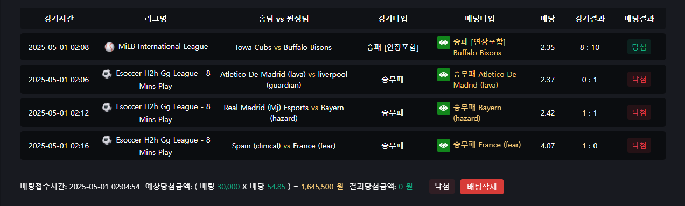Viewport: 685px width, 206px height.
Task: Toggle eye icon for Buffalo Bisons bet
Action: click(443, 42)
